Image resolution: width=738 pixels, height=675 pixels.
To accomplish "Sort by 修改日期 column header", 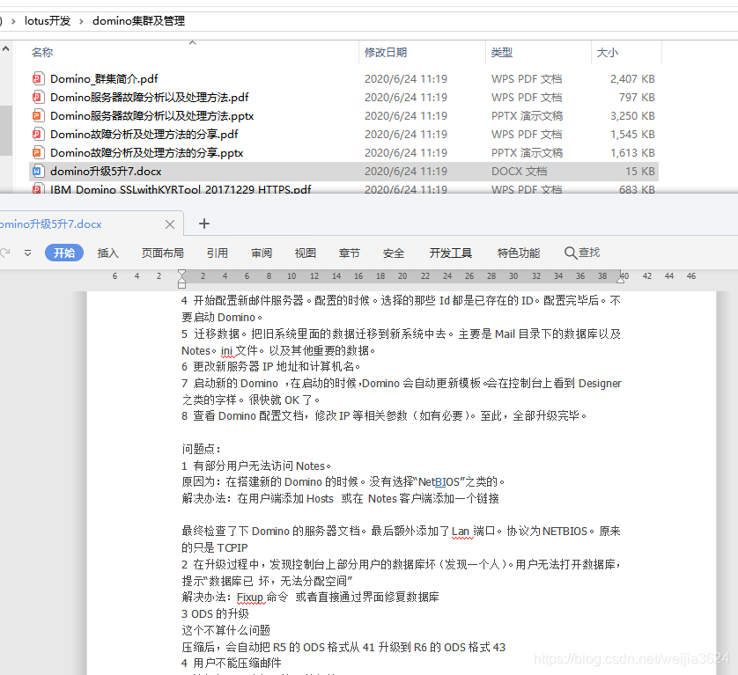I will pyautogui.click(x=386, y=52).
